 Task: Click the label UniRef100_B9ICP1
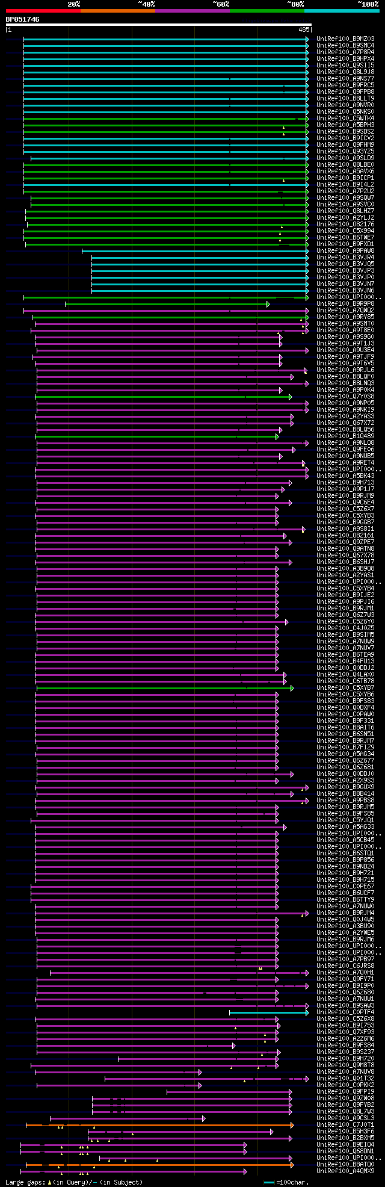[x=345, y=178]
